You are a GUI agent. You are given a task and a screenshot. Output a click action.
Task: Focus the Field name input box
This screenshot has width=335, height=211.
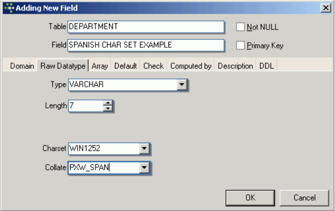(146, 45)
